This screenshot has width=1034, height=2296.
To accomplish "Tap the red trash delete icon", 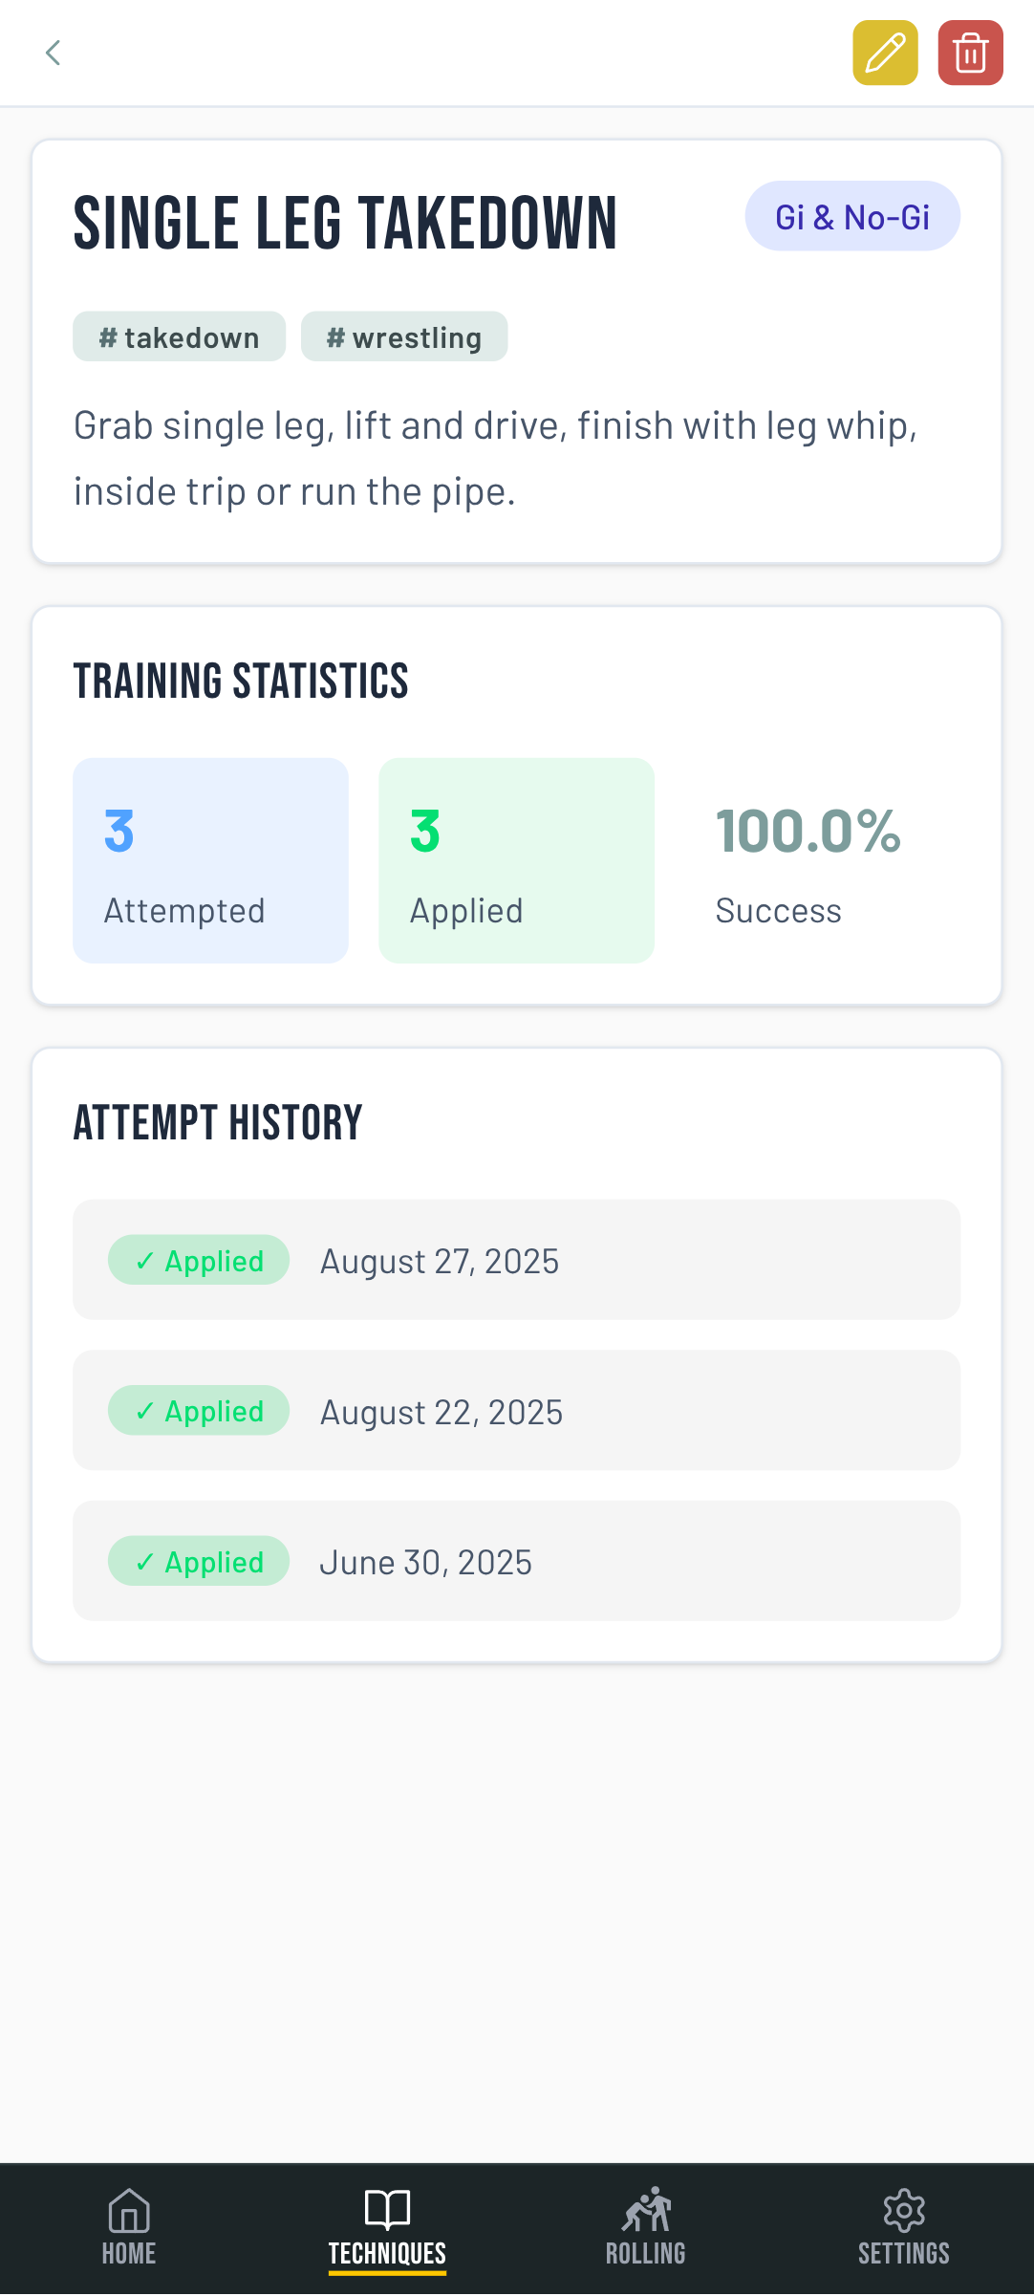I will tap(970, 53).
